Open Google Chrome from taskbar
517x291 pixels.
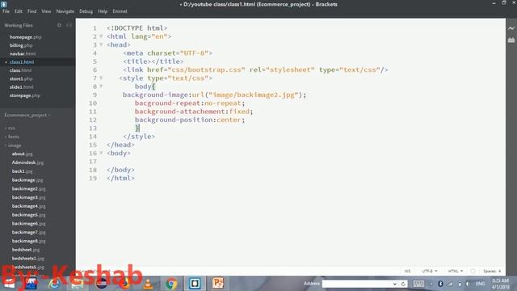pos(171,284)
